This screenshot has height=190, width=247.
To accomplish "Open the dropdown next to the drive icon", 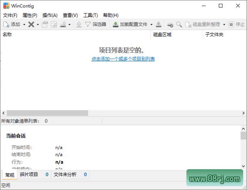I will (69, 25).
